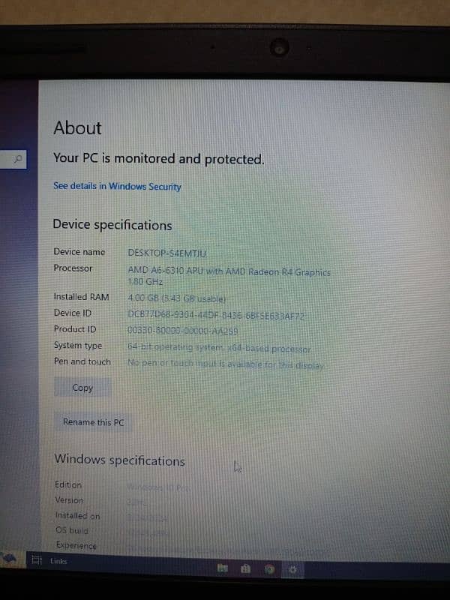Click the About page heading
The image size is (450, 600).
pyautogui.click(x=78, y=127)
